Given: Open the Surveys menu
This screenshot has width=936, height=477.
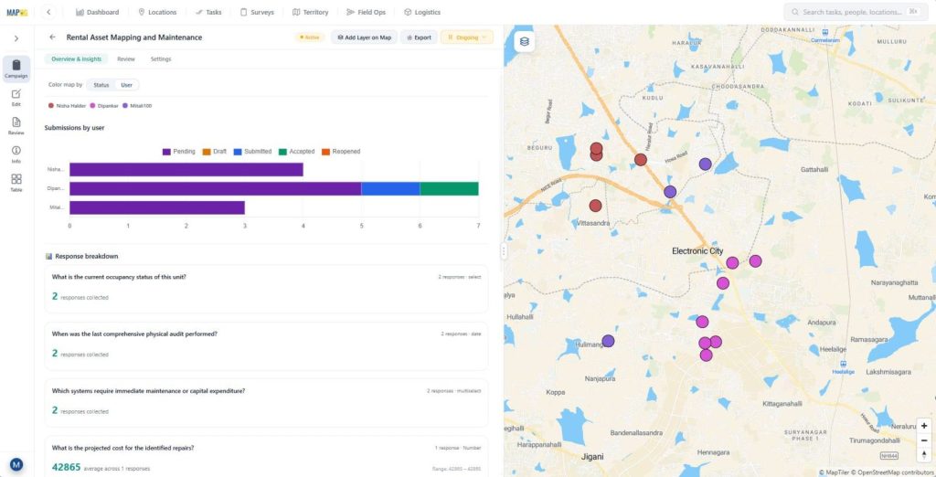Looking at the screenshot, I should tap(257, 12).
